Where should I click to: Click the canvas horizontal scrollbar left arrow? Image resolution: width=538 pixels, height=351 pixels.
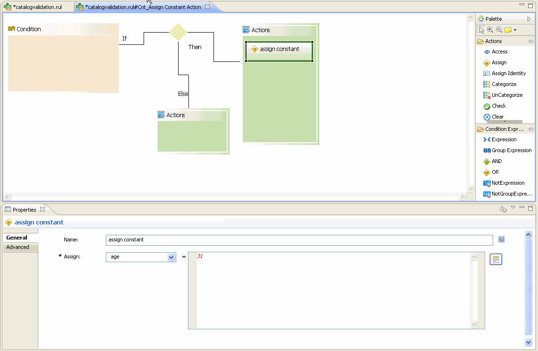7,197
